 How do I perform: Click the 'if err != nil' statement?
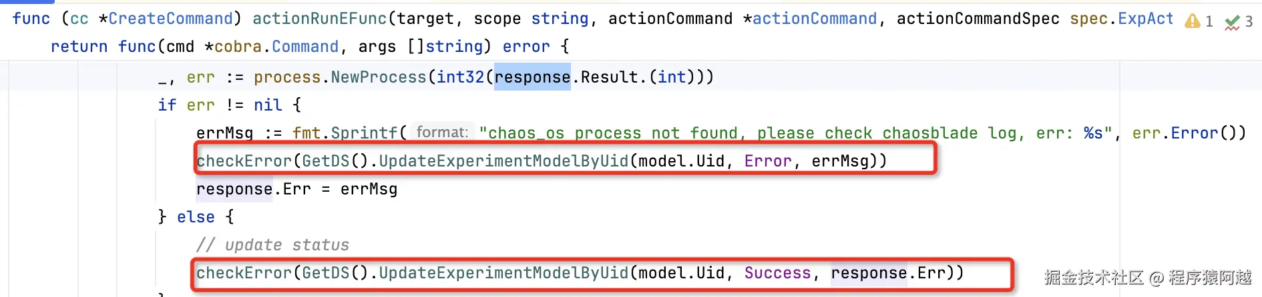[220, 105]
